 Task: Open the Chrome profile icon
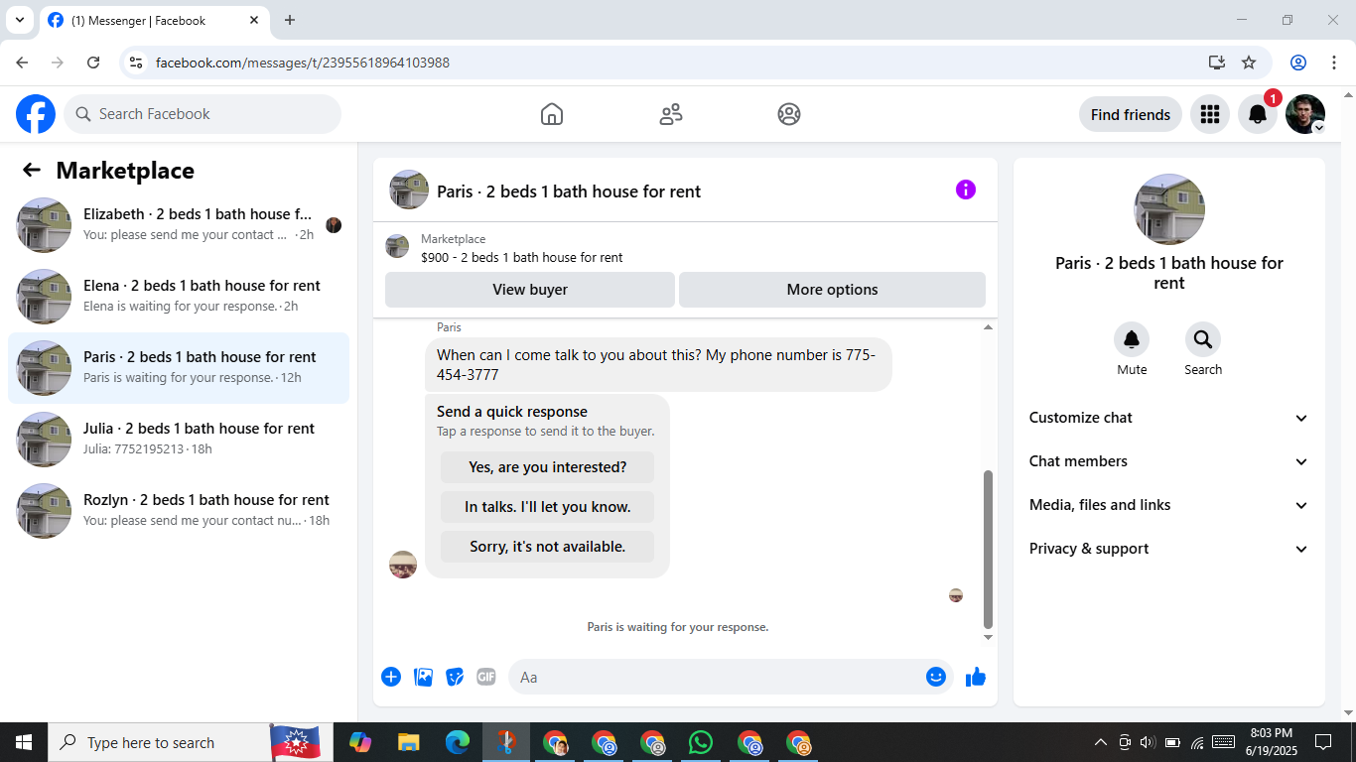(x=1298, y=63)
